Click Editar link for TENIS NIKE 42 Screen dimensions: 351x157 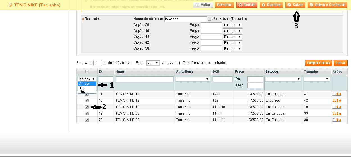337,100
